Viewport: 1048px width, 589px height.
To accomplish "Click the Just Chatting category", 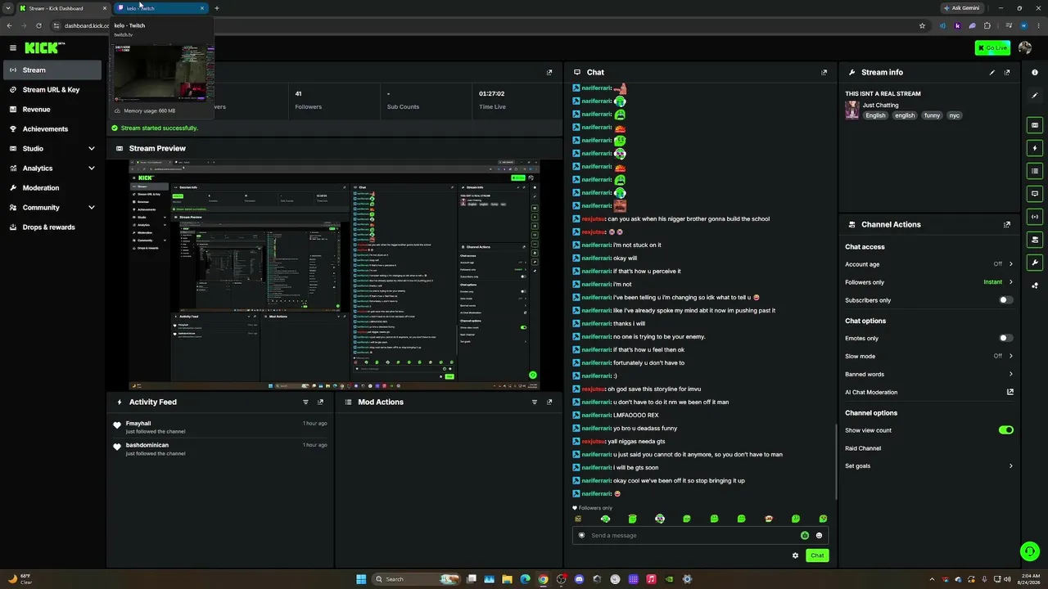I will click(880, 105).
